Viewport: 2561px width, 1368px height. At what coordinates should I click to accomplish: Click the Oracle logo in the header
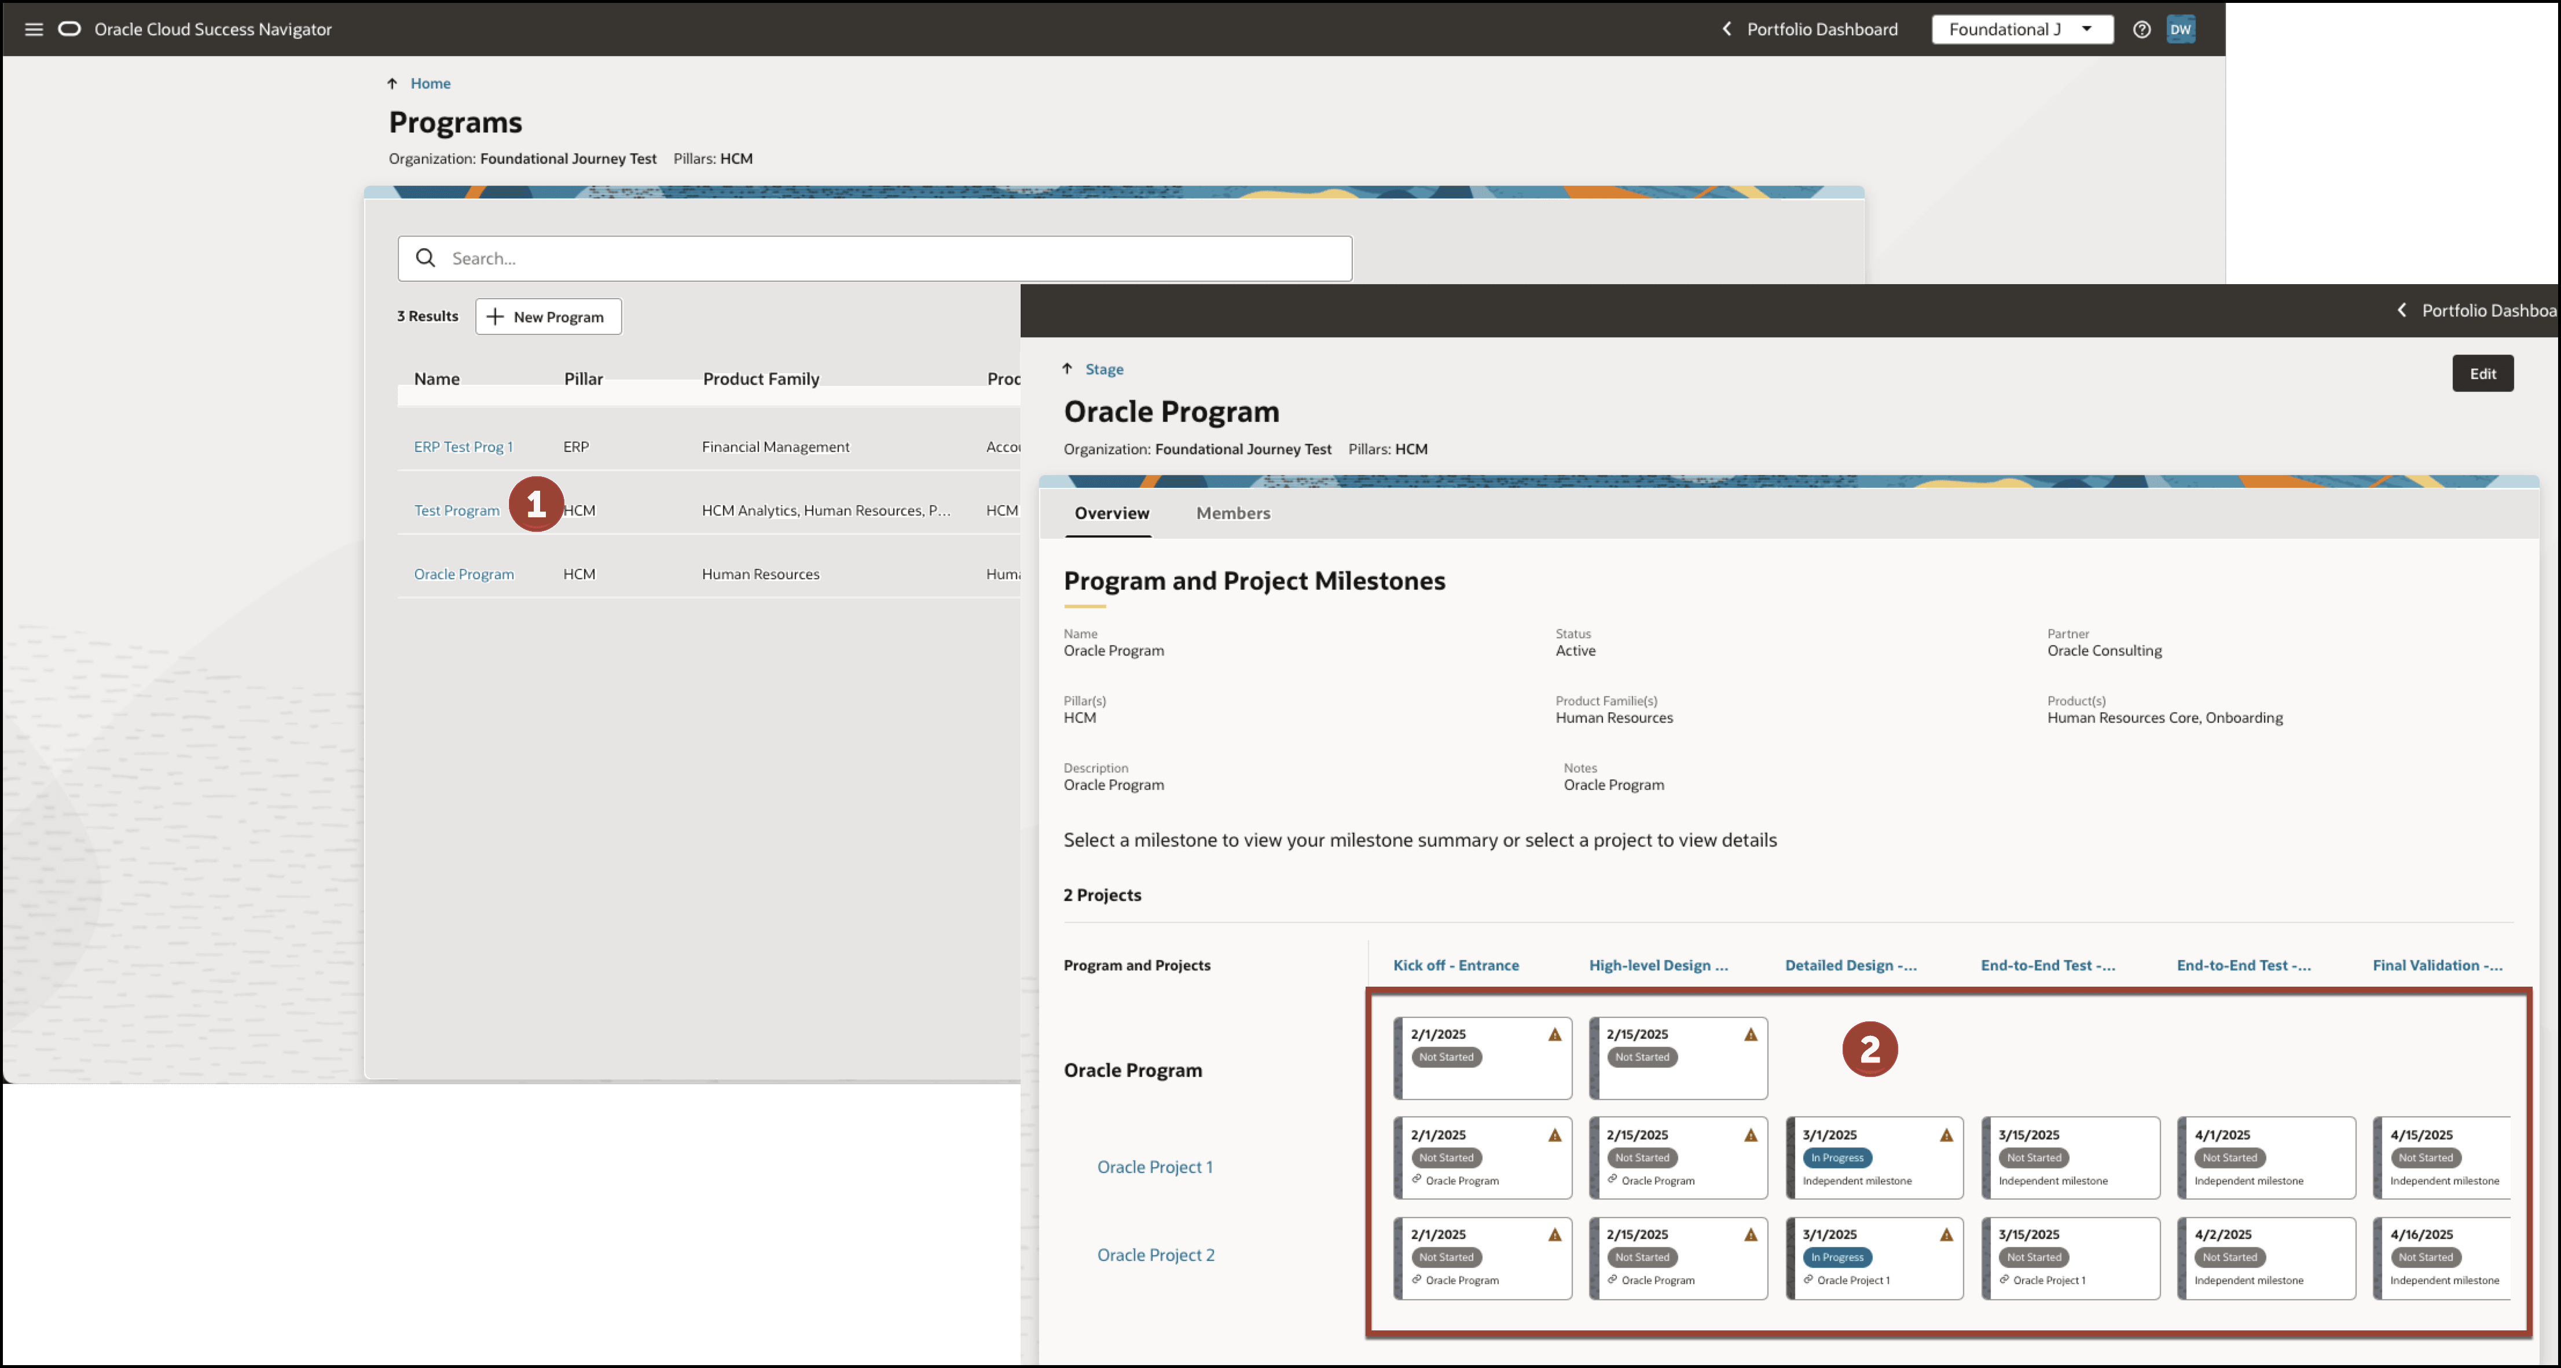point(68,29)
